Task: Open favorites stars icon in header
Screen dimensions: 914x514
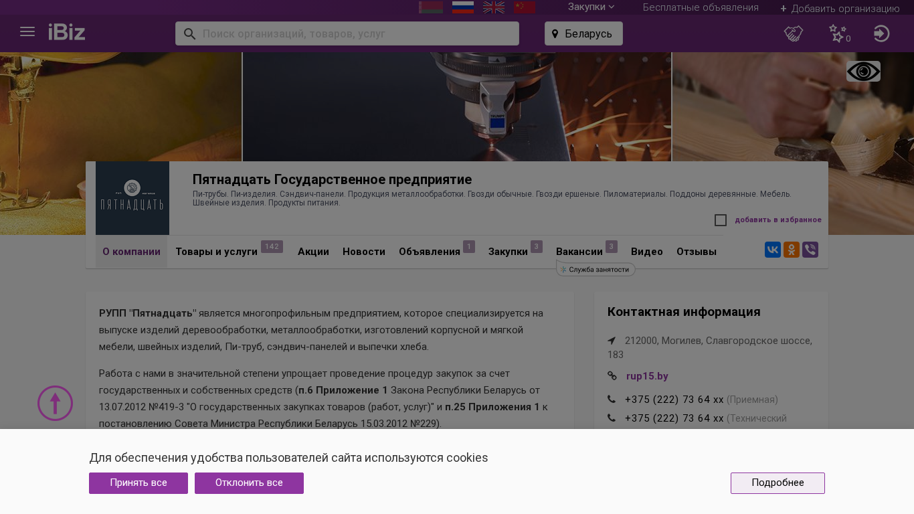Action: [x=838, y=33]
